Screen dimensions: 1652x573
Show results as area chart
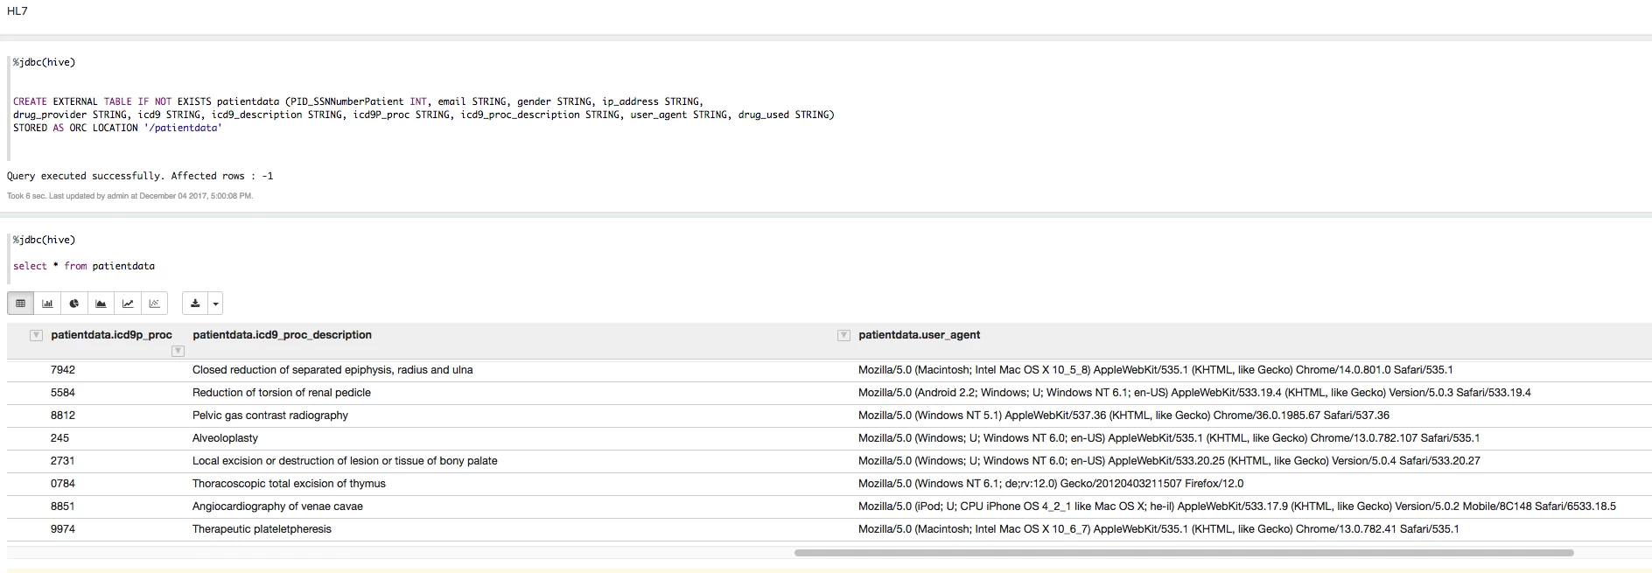(101, 304)
